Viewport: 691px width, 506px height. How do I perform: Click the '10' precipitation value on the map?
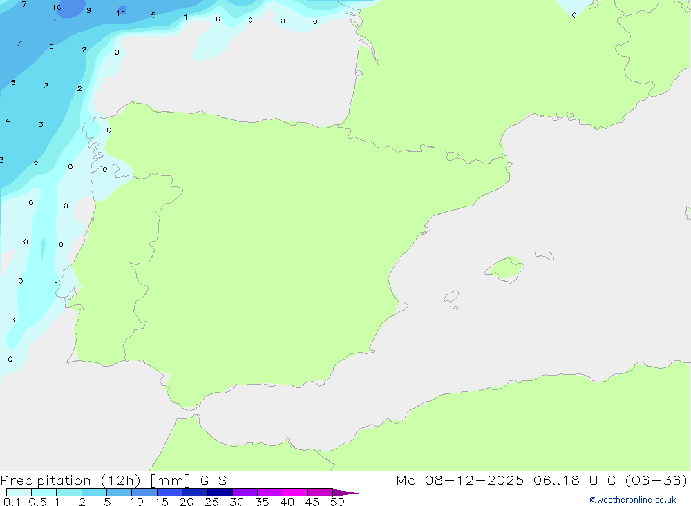click(57, 8)
